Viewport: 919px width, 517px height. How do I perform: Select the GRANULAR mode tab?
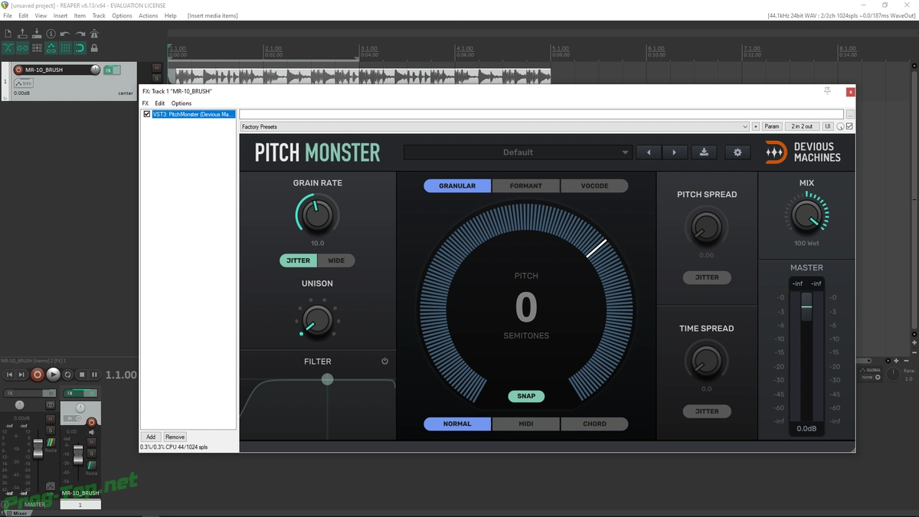click(457, 186)
